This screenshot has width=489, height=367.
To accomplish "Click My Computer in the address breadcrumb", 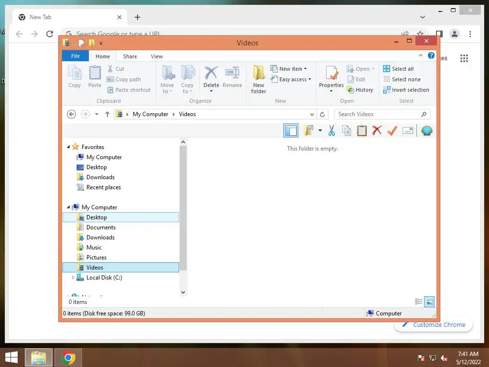I will [x=150, y=114].
